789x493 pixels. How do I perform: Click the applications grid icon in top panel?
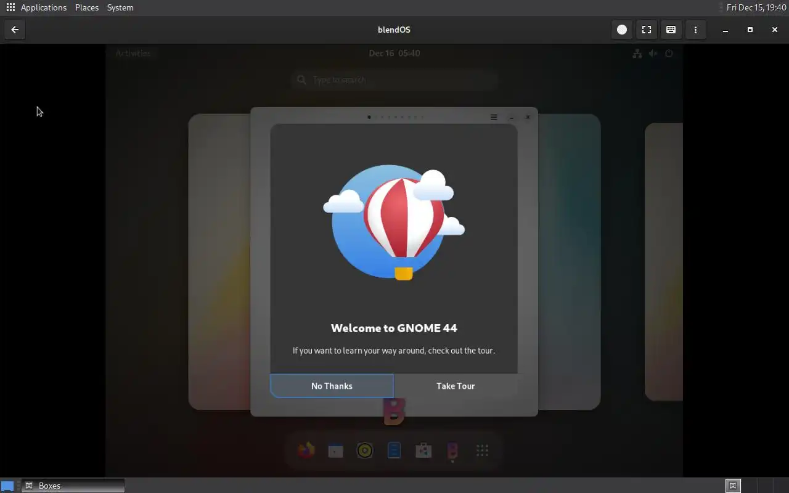tap(10, 7)
